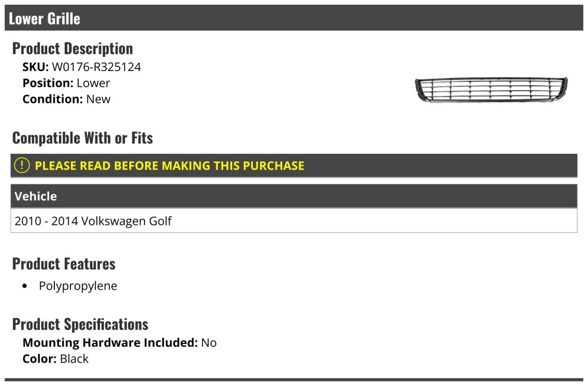Screen dimensions: 588x386
Task: Click the Lower Grille header bar
Action: pos(294,18)
